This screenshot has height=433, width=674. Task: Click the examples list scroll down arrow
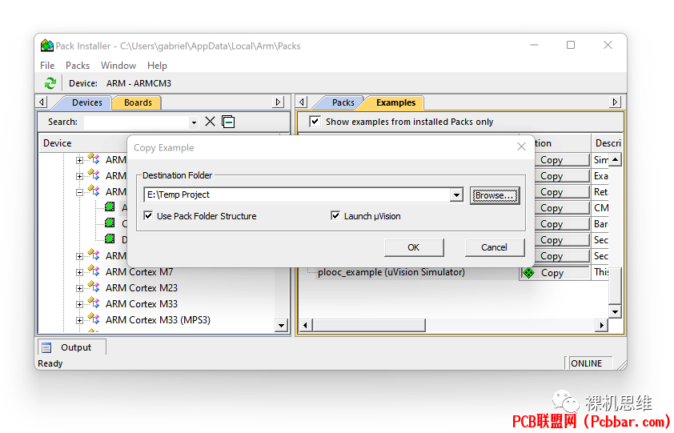point(615,311)
